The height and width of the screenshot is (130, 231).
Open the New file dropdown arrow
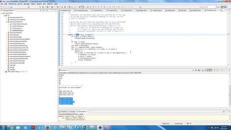click(3, 7)
